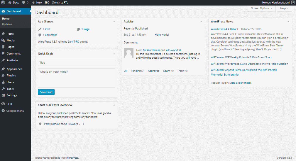Open the WordPress 4.4 Beta 1 news link

pos(224,29)
